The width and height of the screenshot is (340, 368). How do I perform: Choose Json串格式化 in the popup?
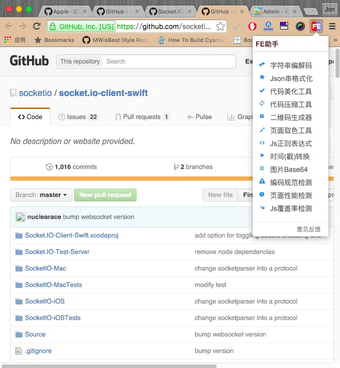pos(291,78)
